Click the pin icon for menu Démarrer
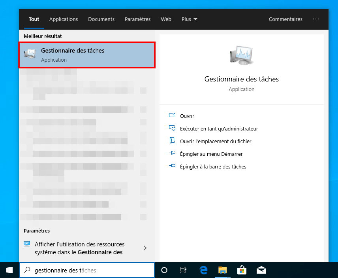 click(x=172, y=153)
